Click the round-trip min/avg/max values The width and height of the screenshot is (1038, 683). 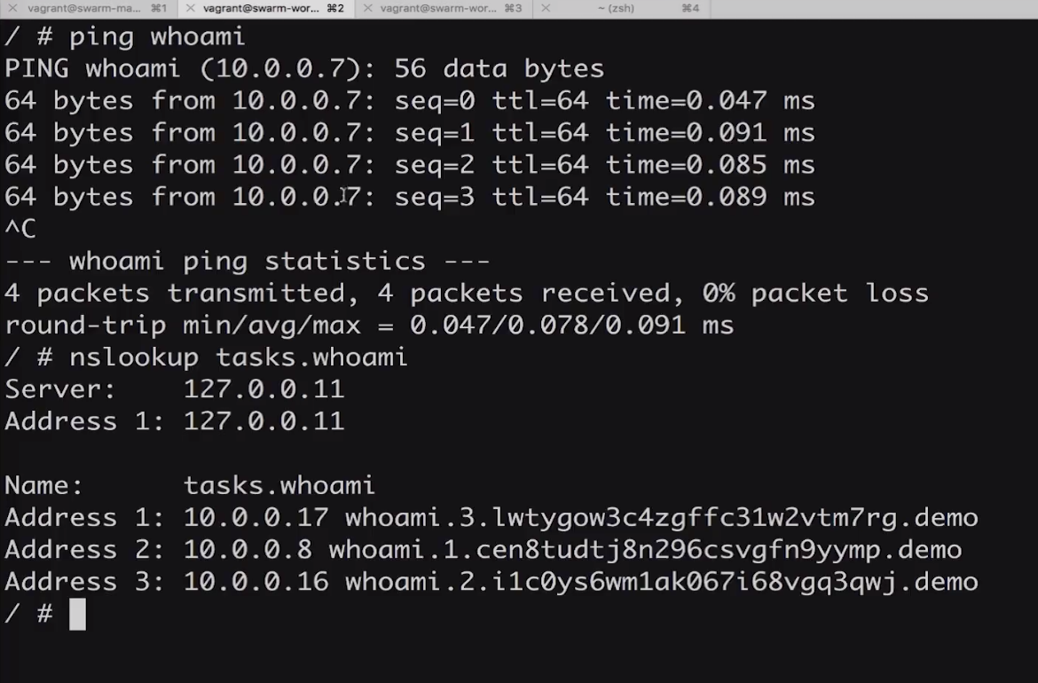pos(547,325)
